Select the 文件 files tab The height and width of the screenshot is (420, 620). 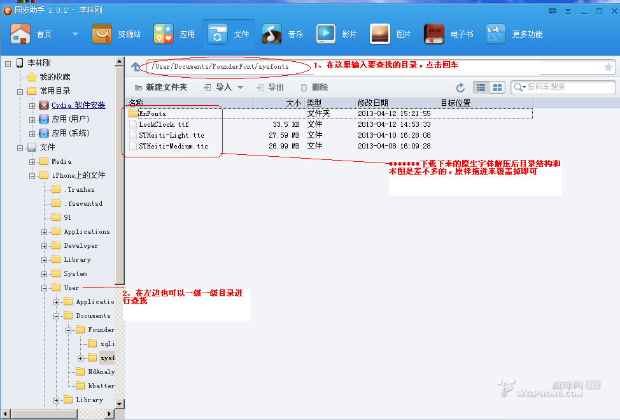coord(229,34)
